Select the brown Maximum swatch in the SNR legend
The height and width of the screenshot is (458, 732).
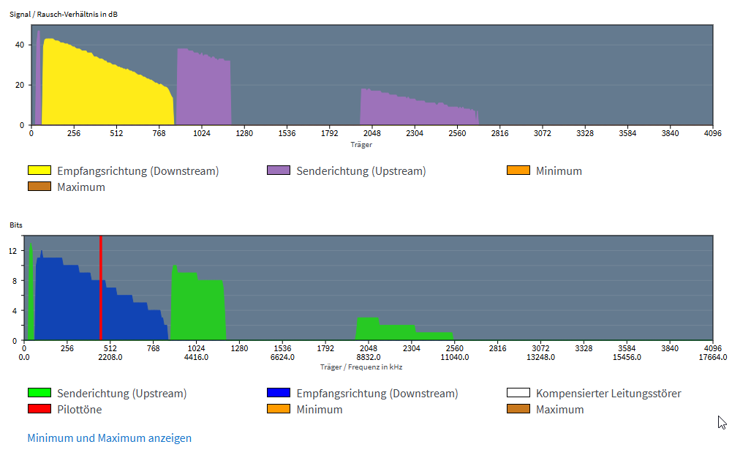point(39,187)
